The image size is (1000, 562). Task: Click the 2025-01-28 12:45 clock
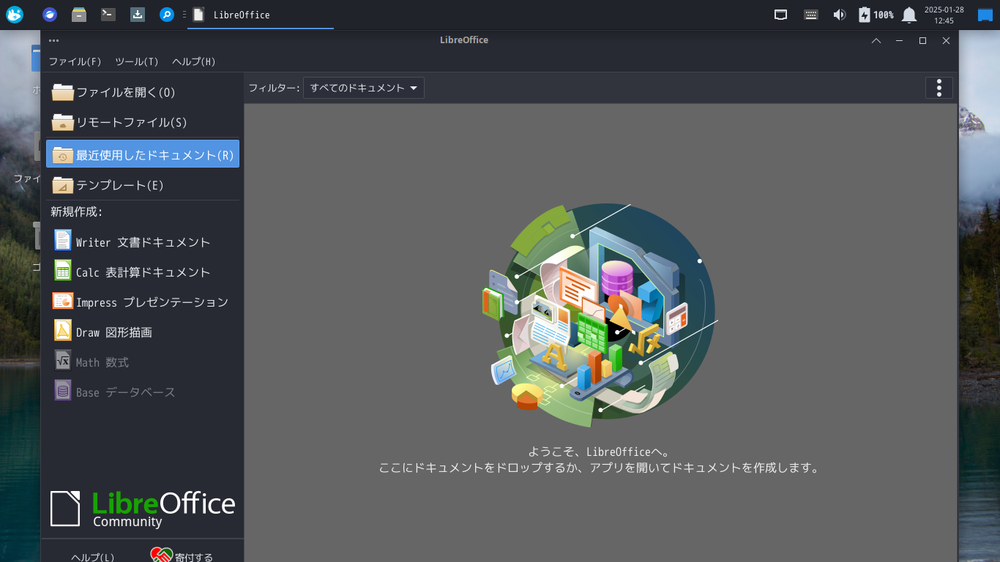(944, 15)
